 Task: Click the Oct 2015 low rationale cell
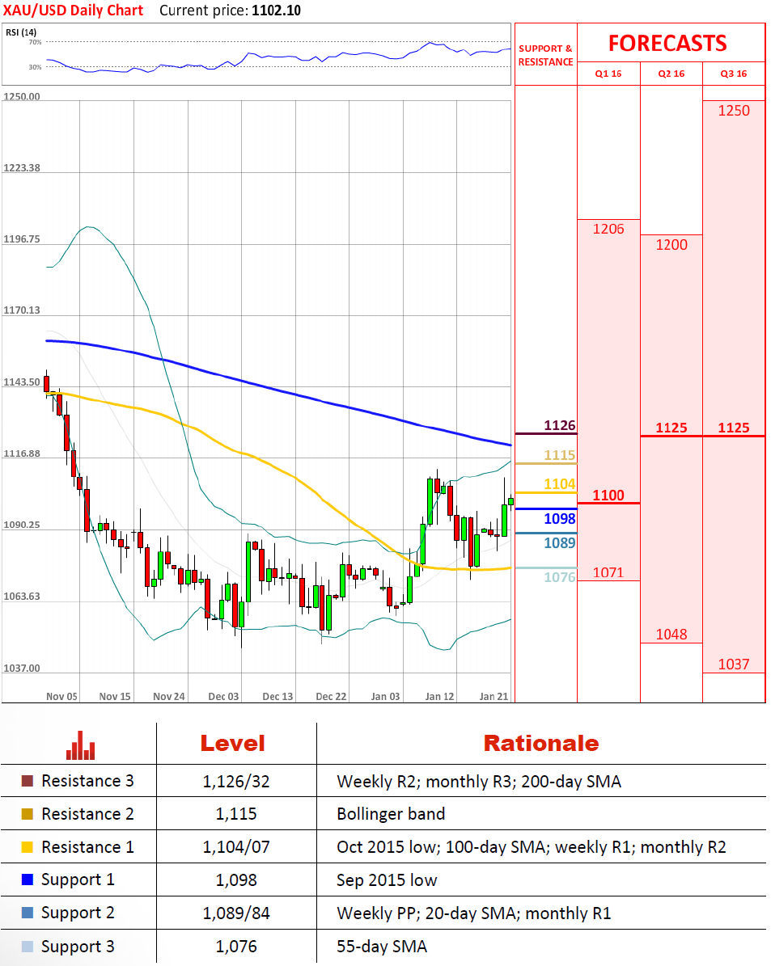531,848
